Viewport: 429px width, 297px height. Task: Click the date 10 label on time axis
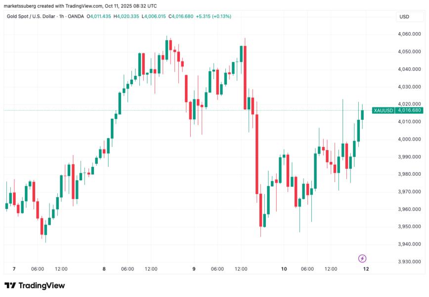tap(284, 269)
